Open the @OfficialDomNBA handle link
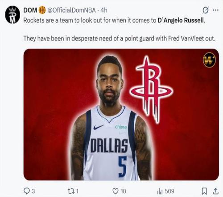 [x=71, y=10]
